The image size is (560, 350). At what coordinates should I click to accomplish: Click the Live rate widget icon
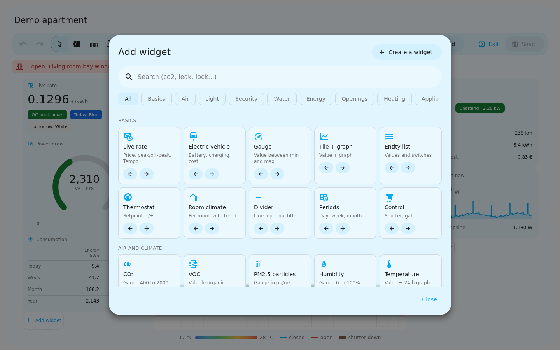coord(128,136)
